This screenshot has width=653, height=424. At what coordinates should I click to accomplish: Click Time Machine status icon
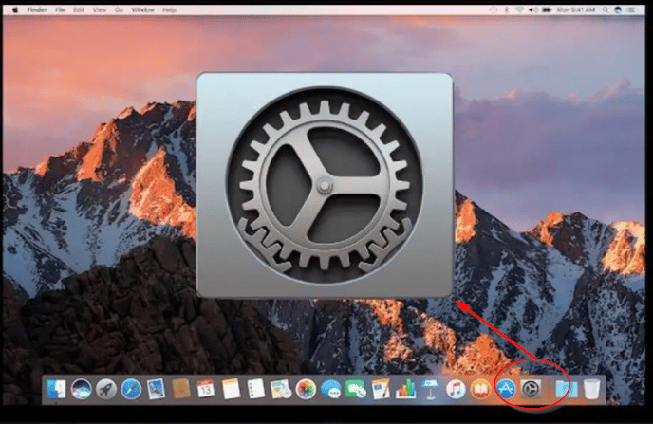(494, 9)
